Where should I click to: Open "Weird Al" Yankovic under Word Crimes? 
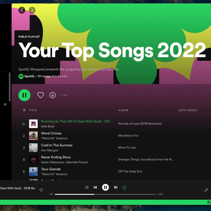pos(54,138)
